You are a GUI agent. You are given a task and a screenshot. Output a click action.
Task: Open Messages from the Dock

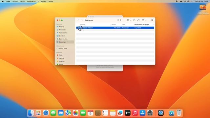pyautogui.click(x=53, y=113)
